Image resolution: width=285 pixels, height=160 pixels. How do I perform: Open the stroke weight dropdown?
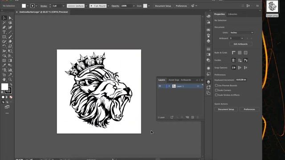(x=63, y=6)
